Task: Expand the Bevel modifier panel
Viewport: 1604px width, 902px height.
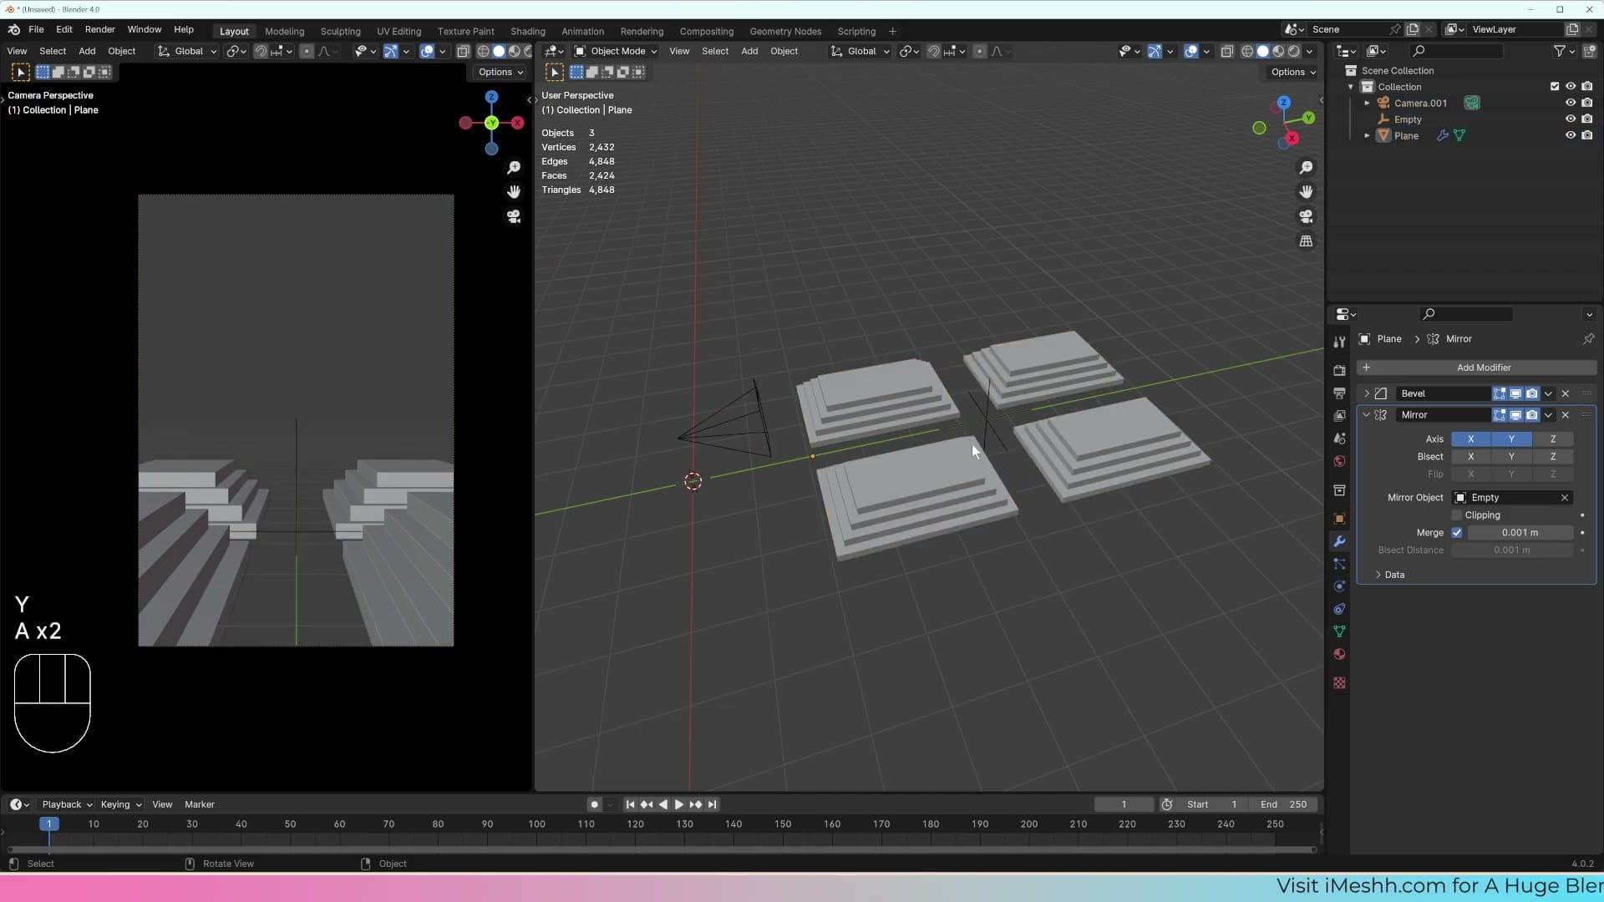Action: (x=1367, y=393)
